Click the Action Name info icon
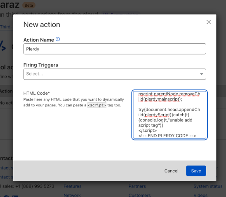 click(x=58, y=39)
